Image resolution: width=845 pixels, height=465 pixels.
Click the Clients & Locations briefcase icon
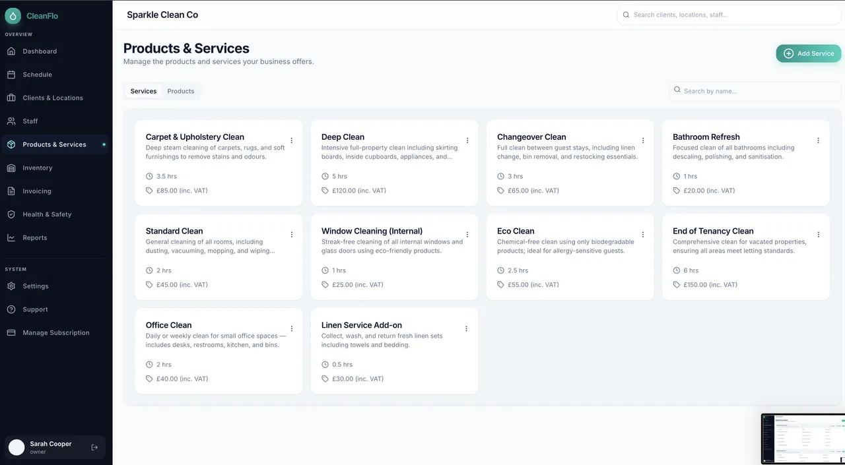point(11,98)
